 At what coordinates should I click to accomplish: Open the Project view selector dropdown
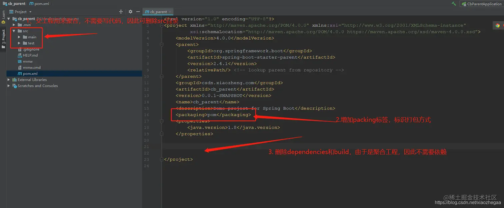20,12
